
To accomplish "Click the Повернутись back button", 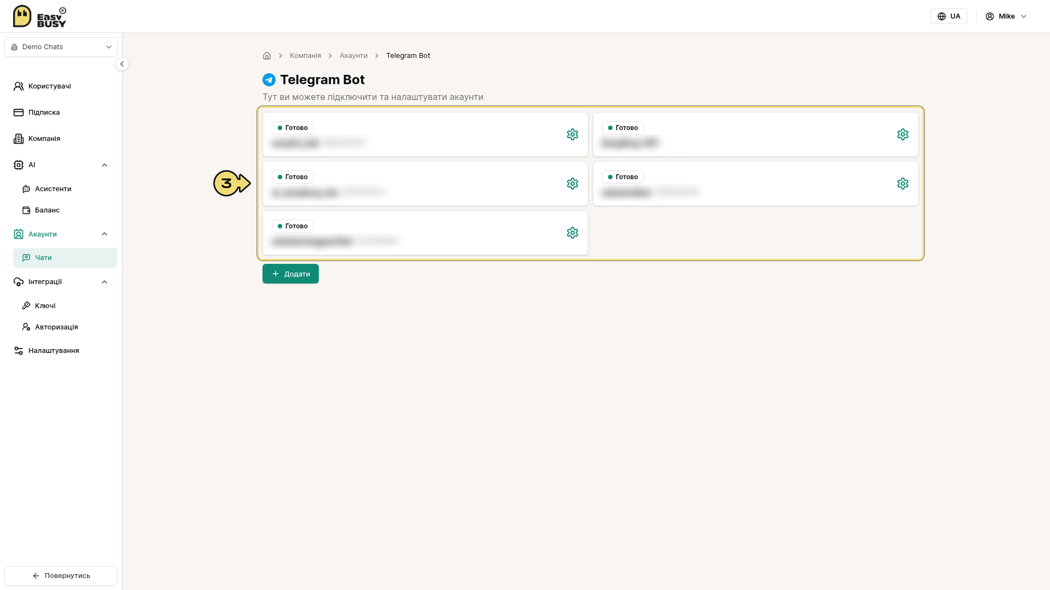I will [61, 576].
